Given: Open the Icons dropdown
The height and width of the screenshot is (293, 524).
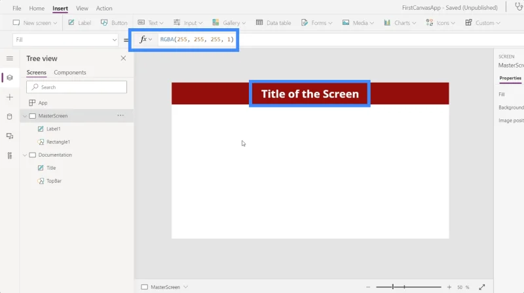Looking at the screenshot, I should [x=440, y=23].
